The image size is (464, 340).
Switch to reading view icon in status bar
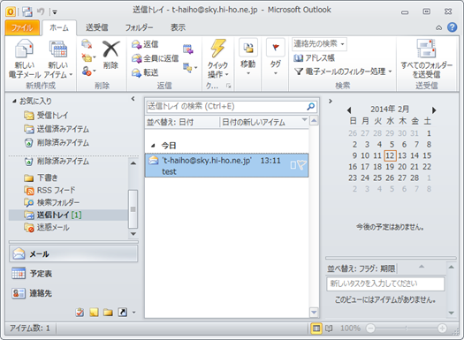[x=329, y=329]
